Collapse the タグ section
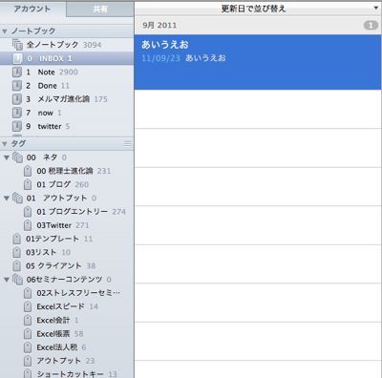Image resolution: width=382 pixels, height=378 pixels. click(5, 144)
